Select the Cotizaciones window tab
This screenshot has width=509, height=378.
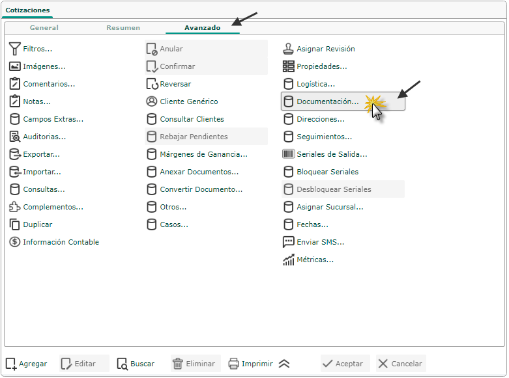[x=27, y=10]
